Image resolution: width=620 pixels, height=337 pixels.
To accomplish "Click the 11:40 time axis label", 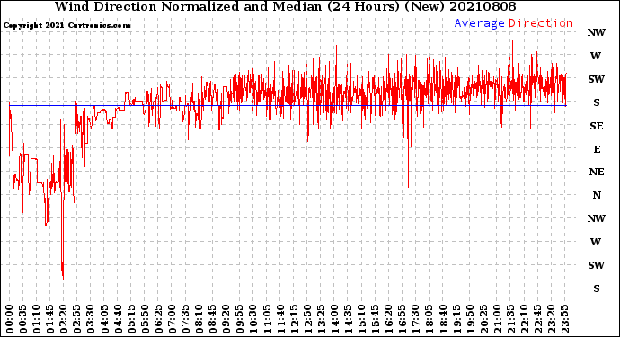I will coord(280,319).
